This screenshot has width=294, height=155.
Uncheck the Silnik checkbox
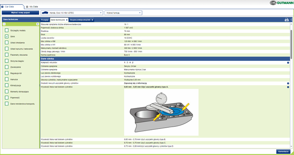(x=7, y=37)
